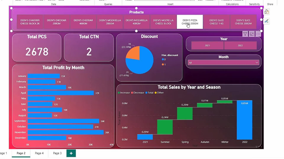Click the Winter waterfall column

coord(225,102)
